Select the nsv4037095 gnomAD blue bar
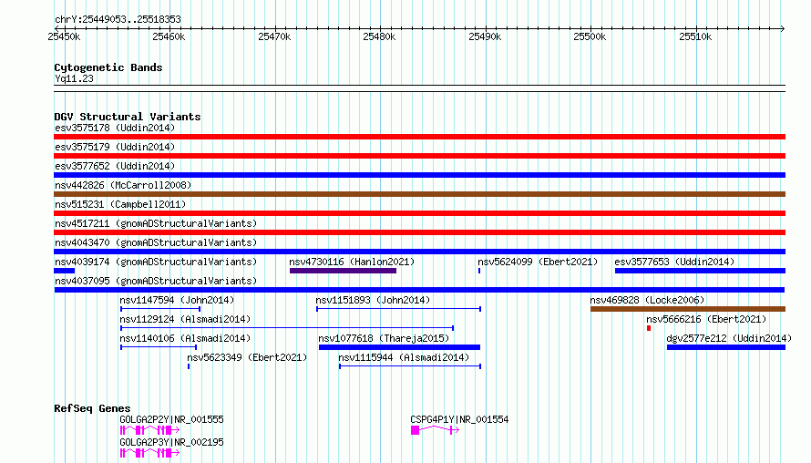The image size is (811, 463). coord(419,290)
